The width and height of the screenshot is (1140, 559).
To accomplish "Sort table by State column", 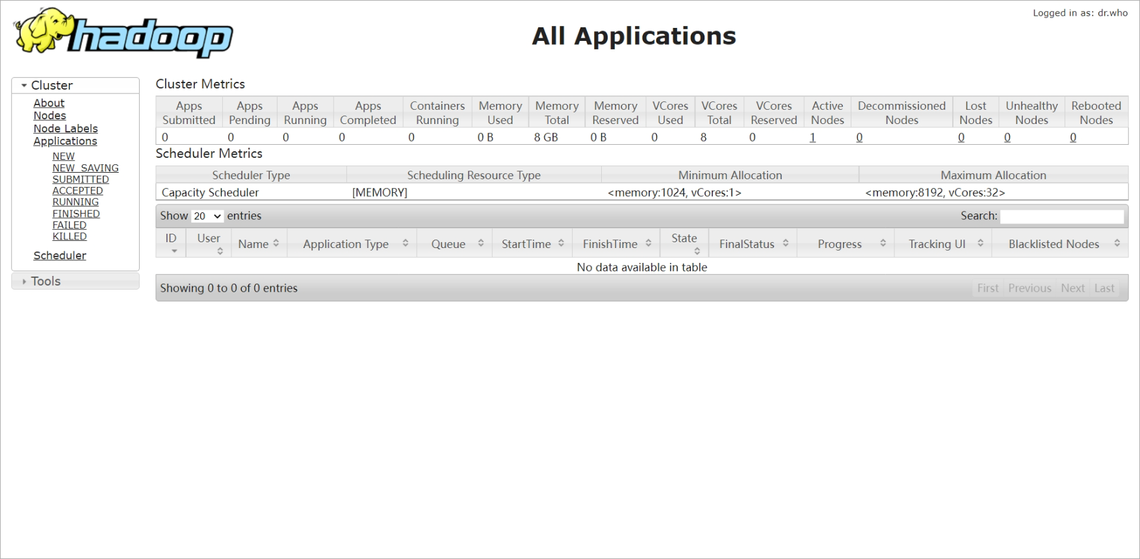I will (x=684, y=243).
